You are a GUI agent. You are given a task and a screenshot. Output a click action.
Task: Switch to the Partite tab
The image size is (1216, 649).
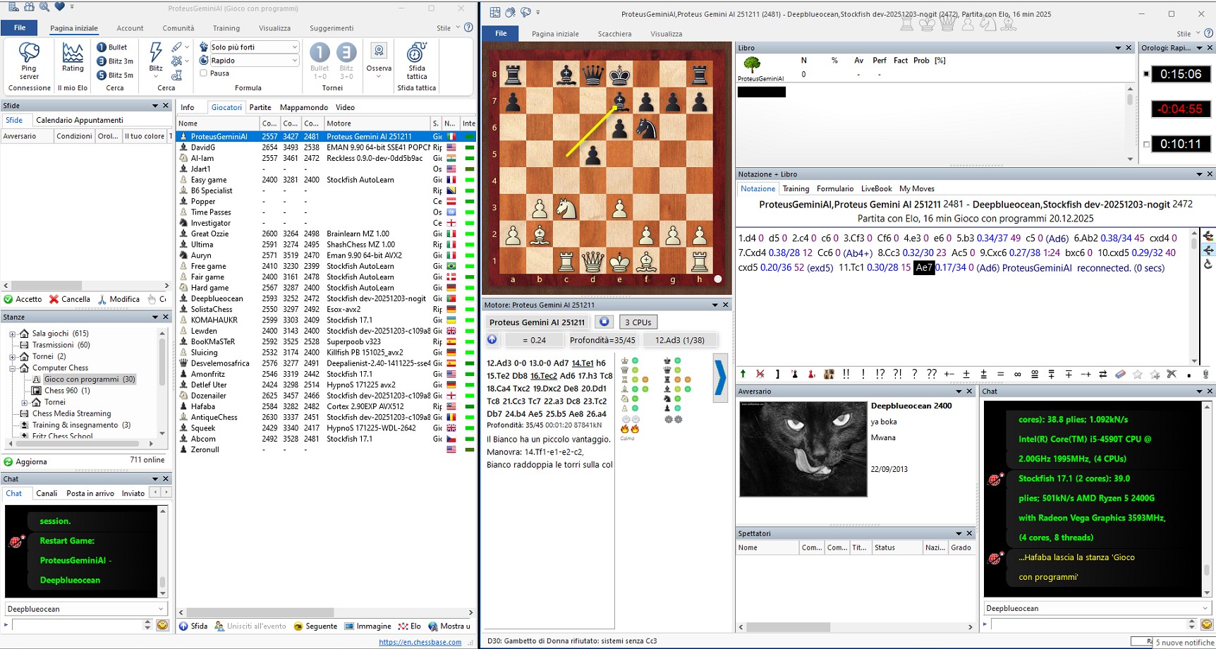pyautogui.click(x=260, y=107)
